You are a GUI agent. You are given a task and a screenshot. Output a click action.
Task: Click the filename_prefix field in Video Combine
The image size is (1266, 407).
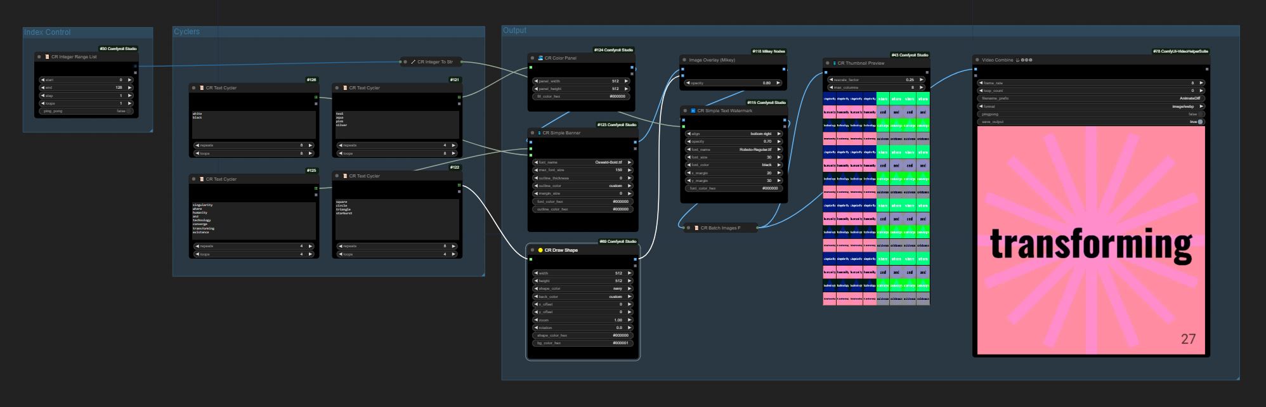[1090, 99]
